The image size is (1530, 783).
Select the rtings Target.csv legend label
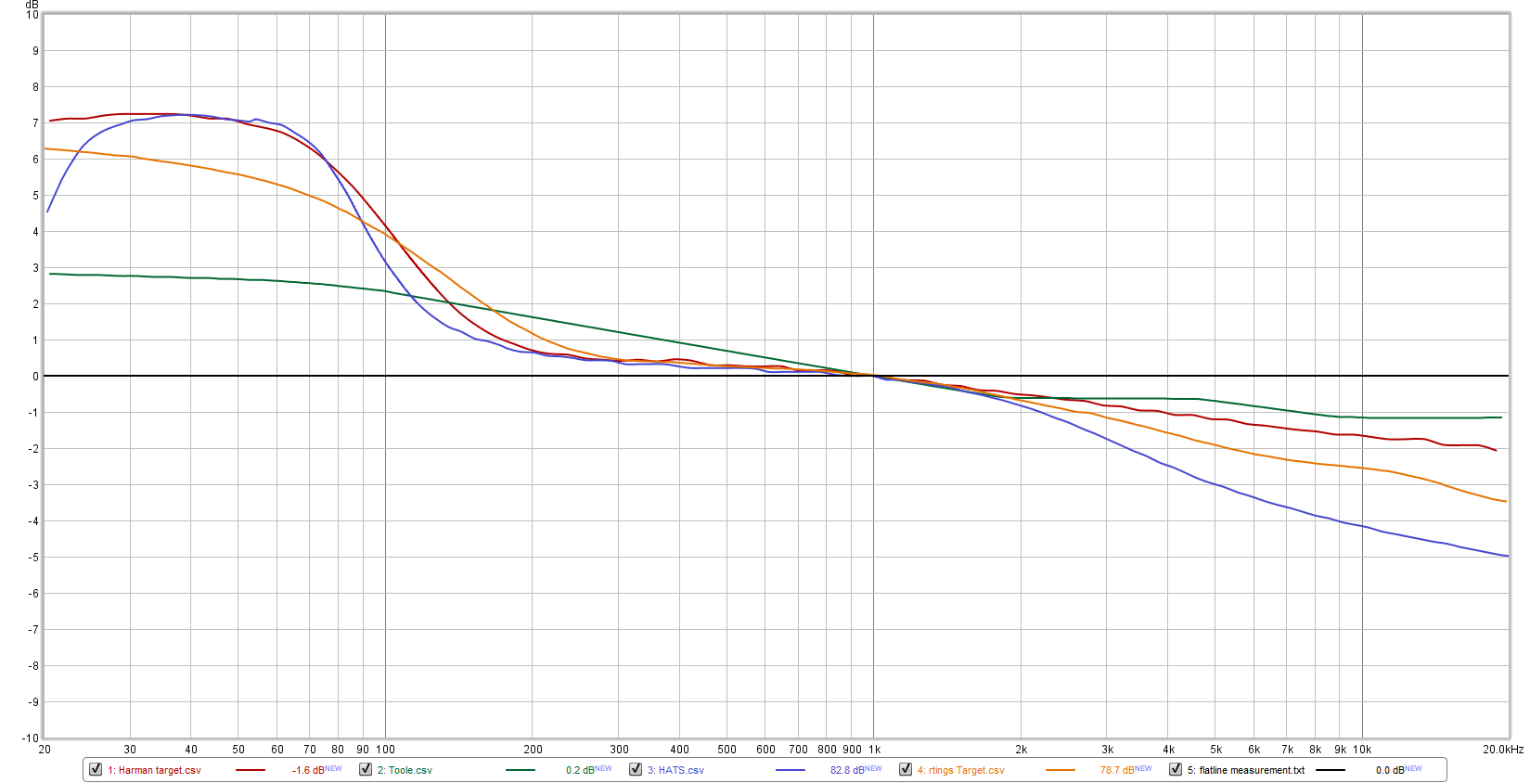[960, 770]
